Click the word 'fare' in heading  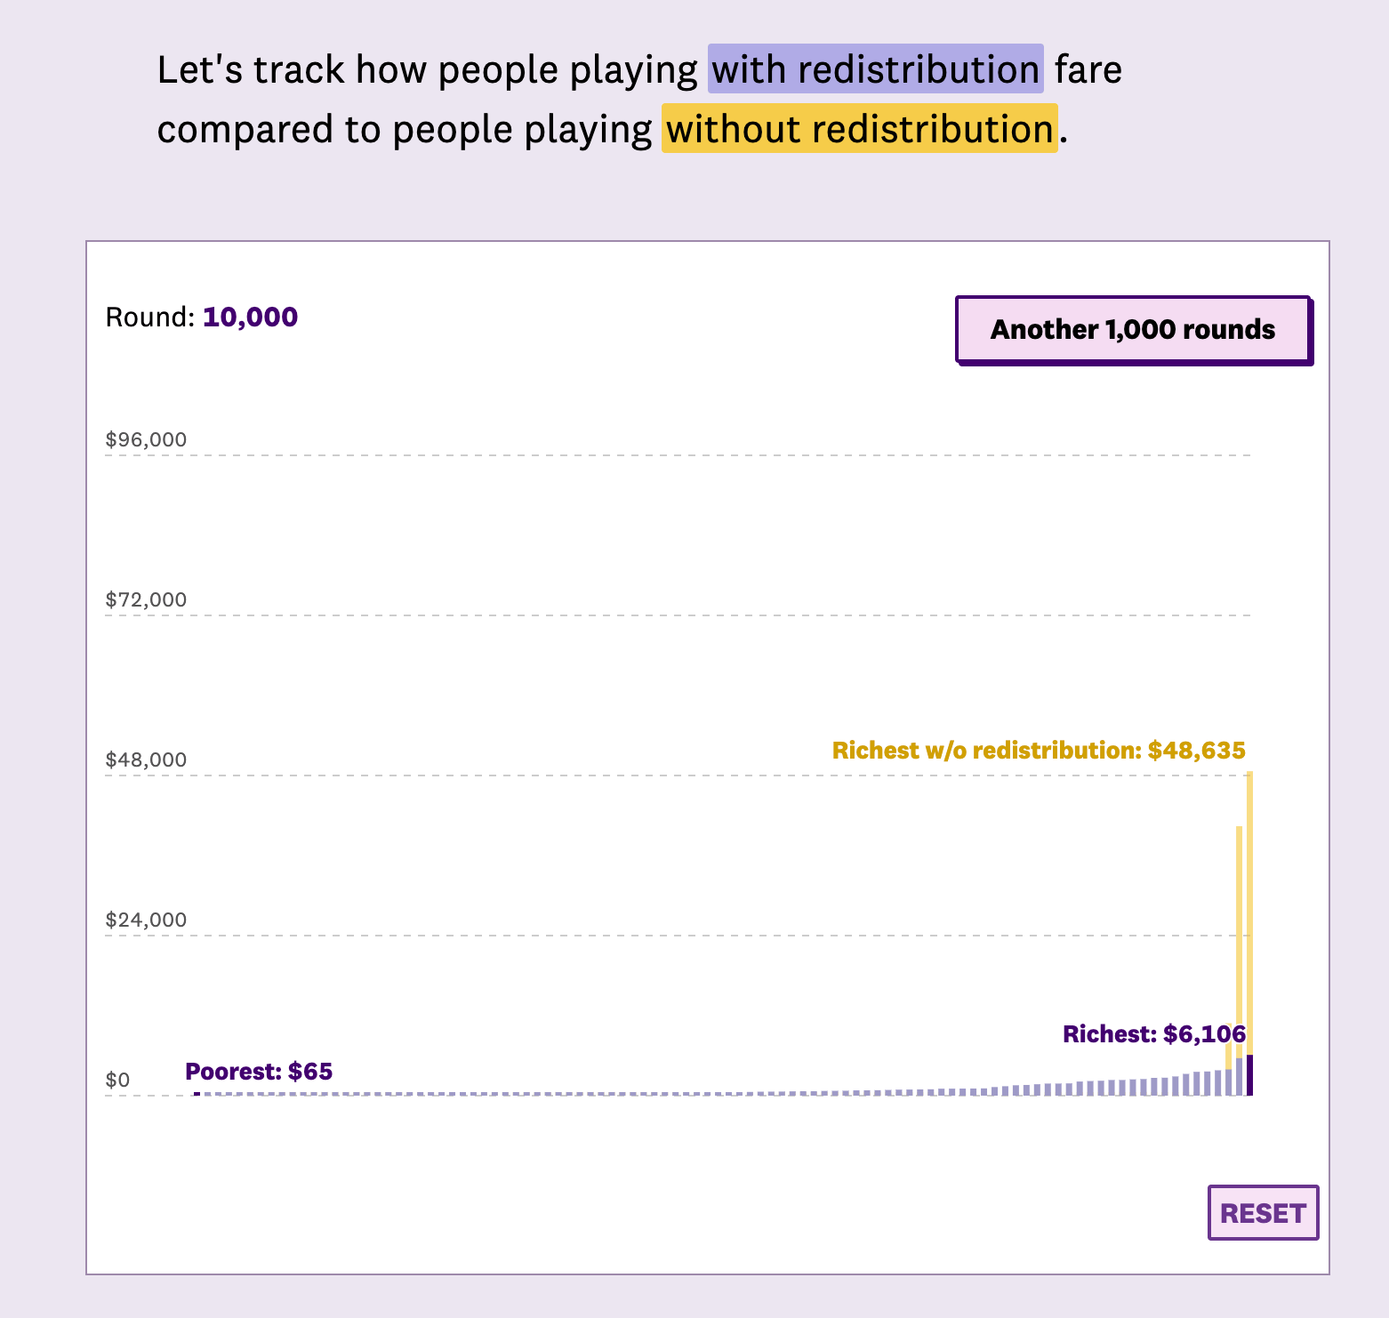(1088, 69)
